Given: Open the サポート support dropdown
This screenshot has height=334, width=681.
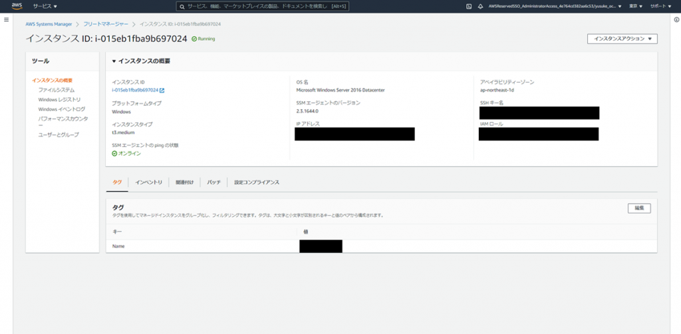Looking at the screenshot, I should 660,7.
